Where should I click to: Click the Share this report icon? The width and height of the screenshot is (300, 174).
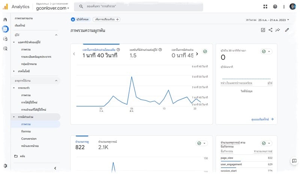(270, 30)
